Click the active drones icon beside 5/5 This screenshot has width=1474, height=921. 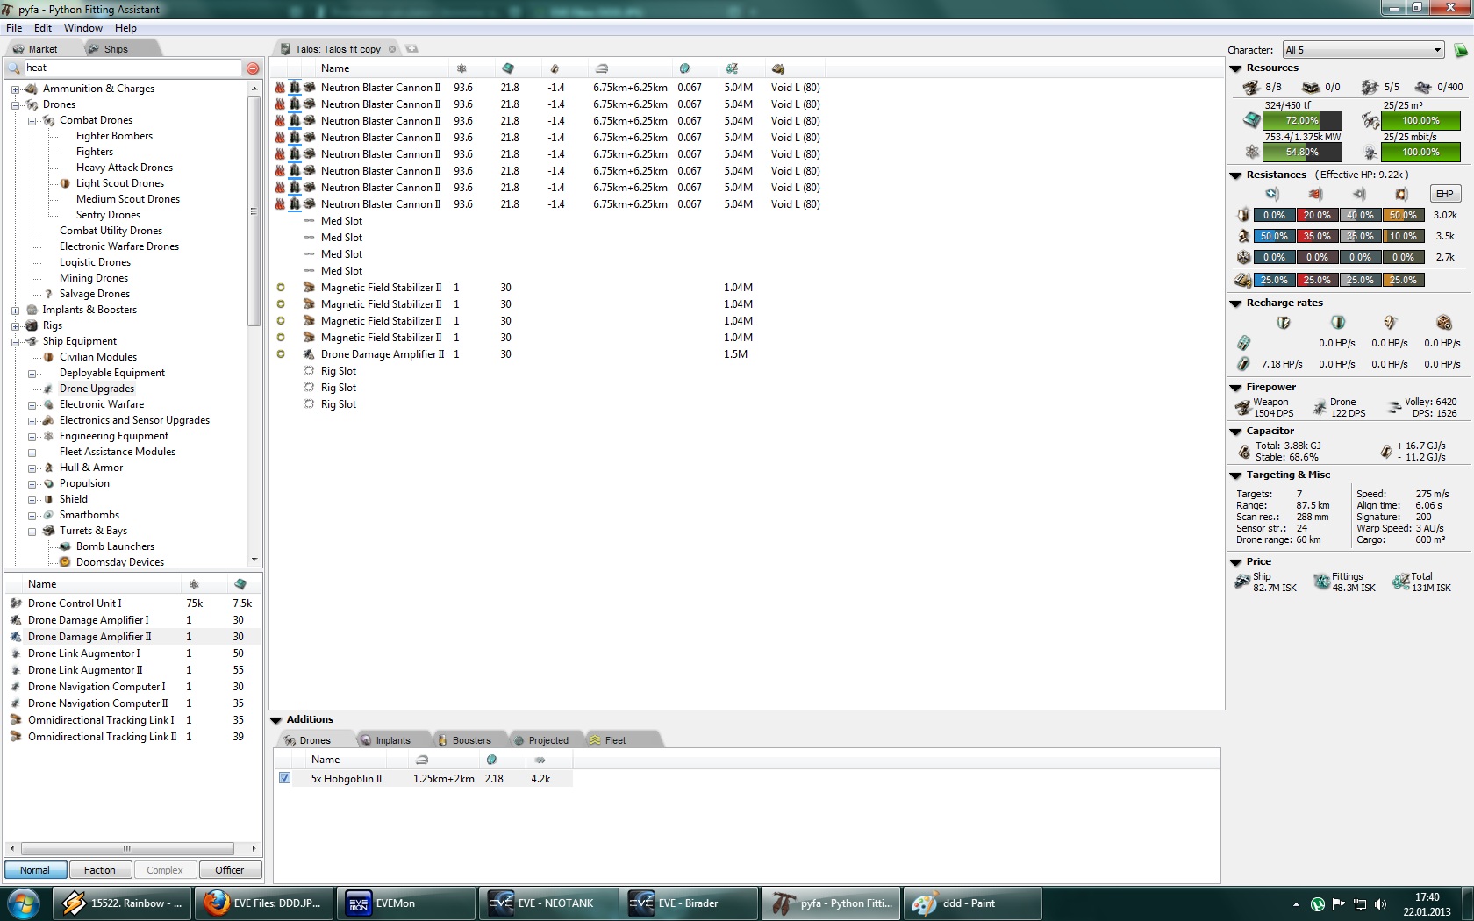1370,87
